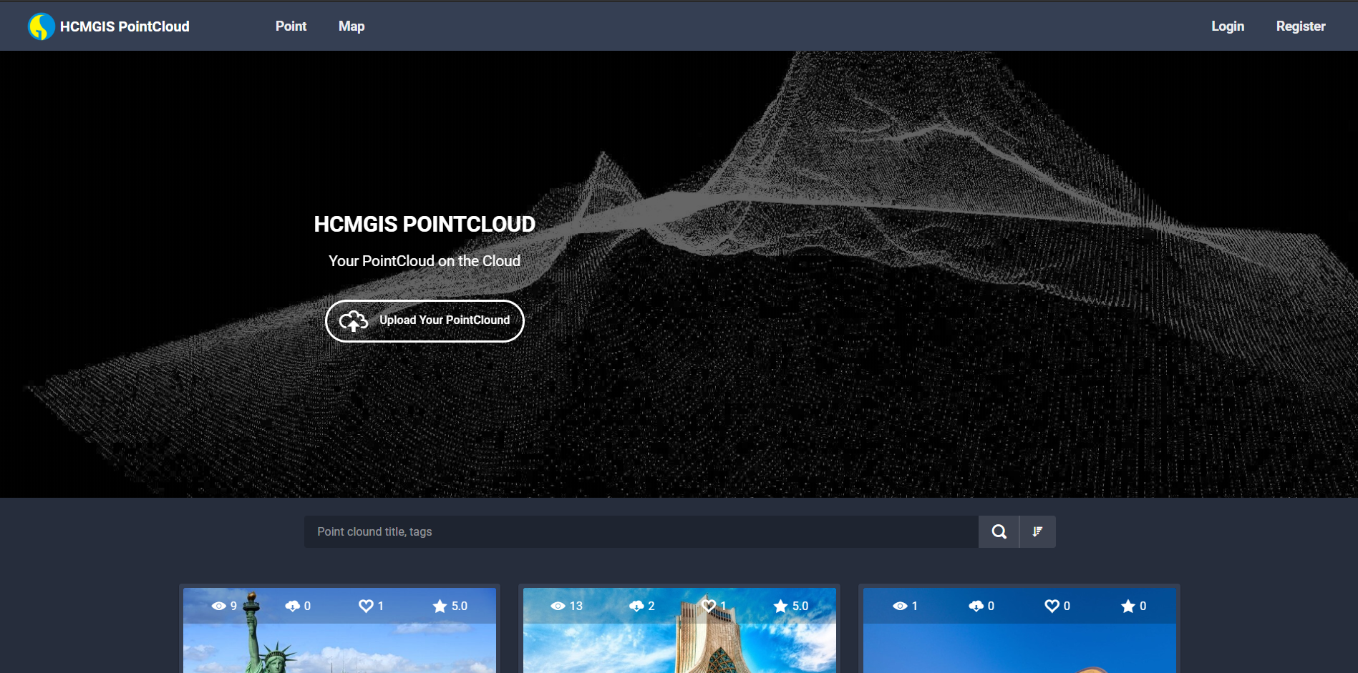The height and width of the screenshot is (673, 1358).
Task: Like the Statue of Liberty card via heart icon
Action: (x=366, y=606)
